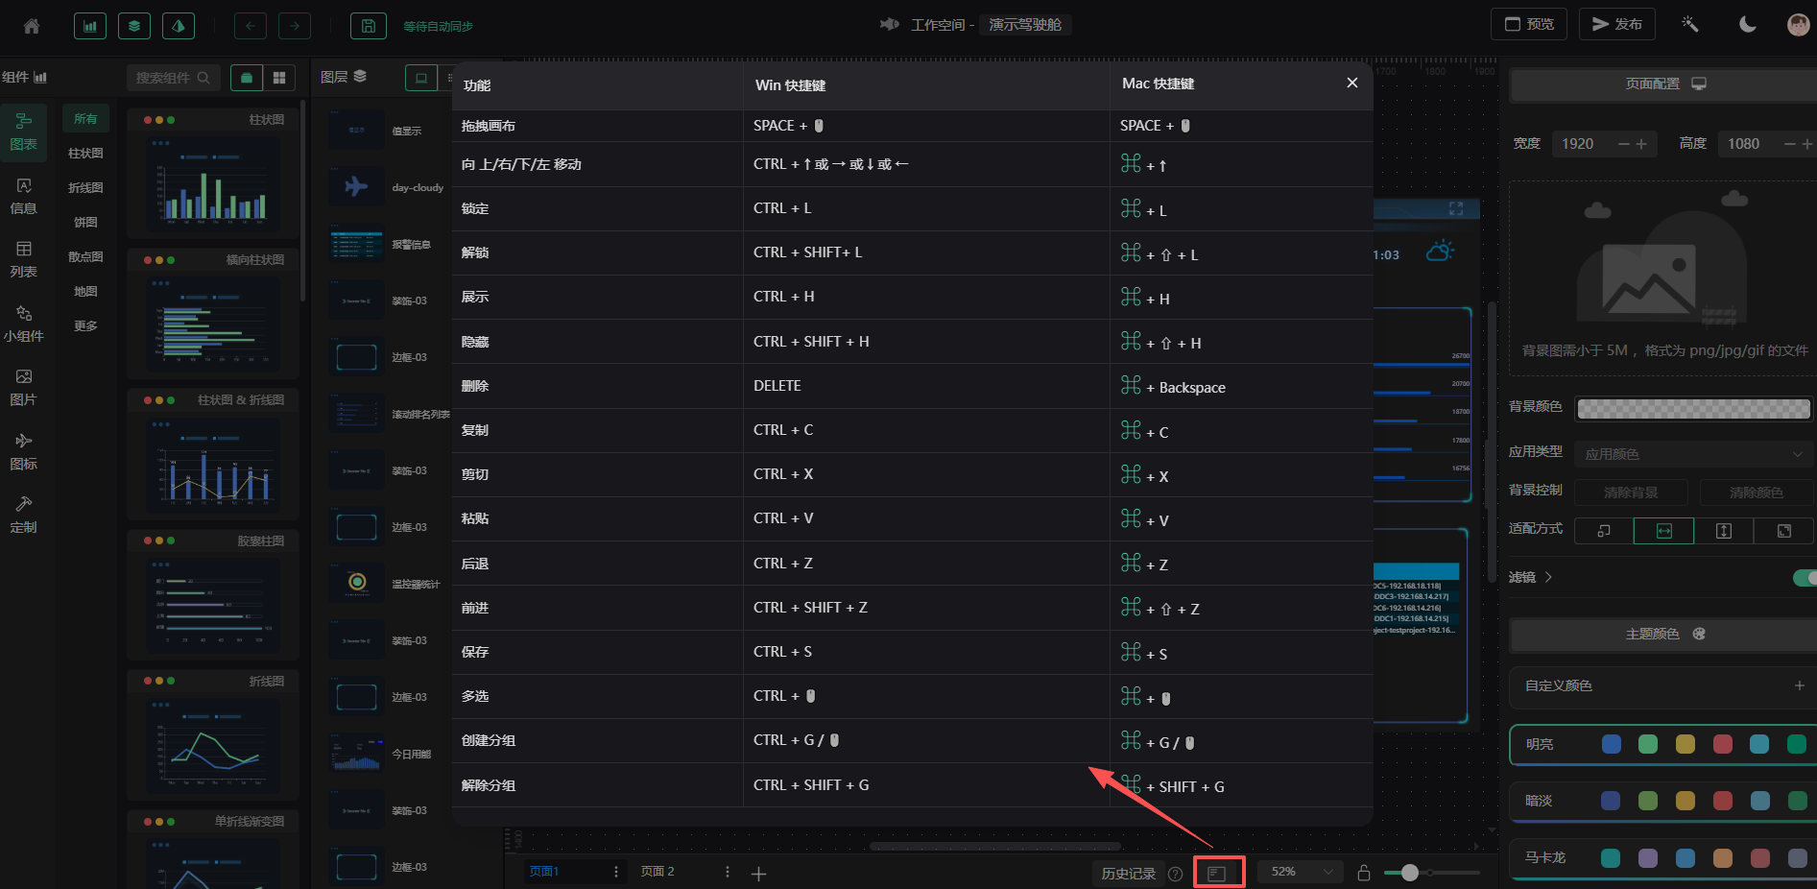The image size is (1817, 889).
Task: Open the 应用类型 dropdown
Action: (1693, 454)
